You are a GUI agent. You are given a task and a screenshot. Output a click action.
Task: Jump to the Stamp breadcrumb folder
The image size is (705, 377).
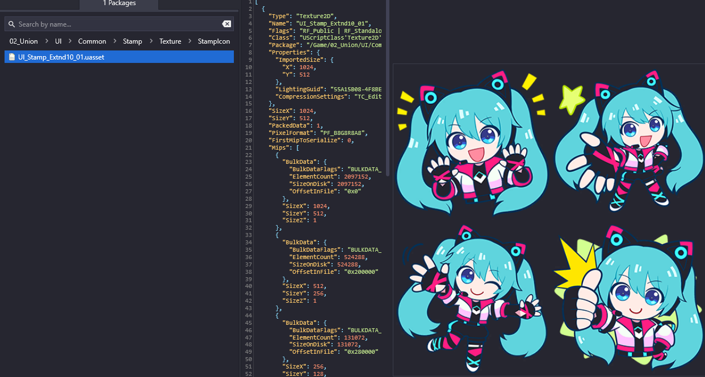[x=133, y=41]
